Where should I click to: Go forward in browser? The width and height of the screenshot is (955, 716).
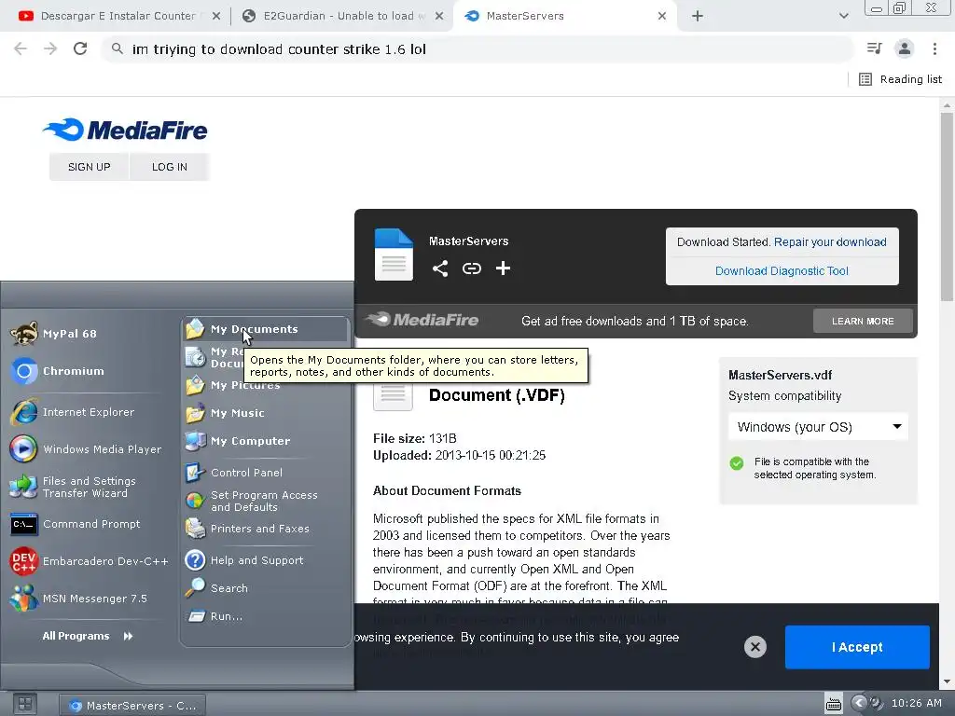point(50,48)
